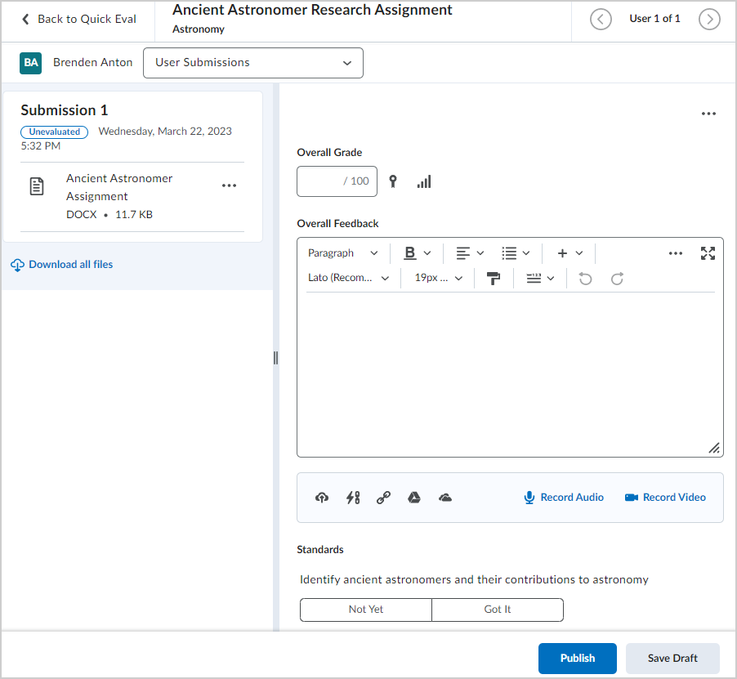Click the attach link chain icon
Screen dimensions: 737x679
click(x=383, y=498)
